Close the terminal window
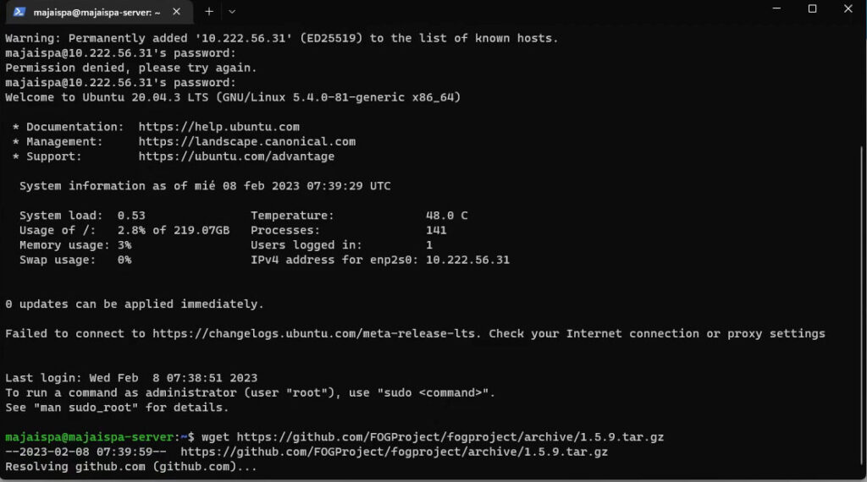This screenshot has height=482, width=867. click(x=848, y=8)
